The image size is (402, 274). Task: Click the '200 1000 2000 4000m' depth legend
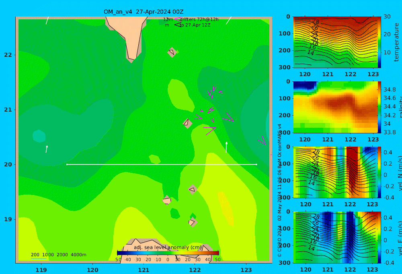click(x=59, y=255)
